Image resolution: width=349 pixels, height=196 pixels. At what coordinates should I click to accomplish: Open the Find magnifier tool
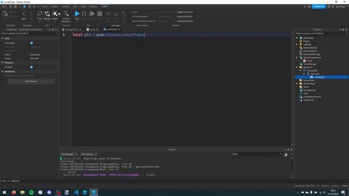[x=39, y=14]
